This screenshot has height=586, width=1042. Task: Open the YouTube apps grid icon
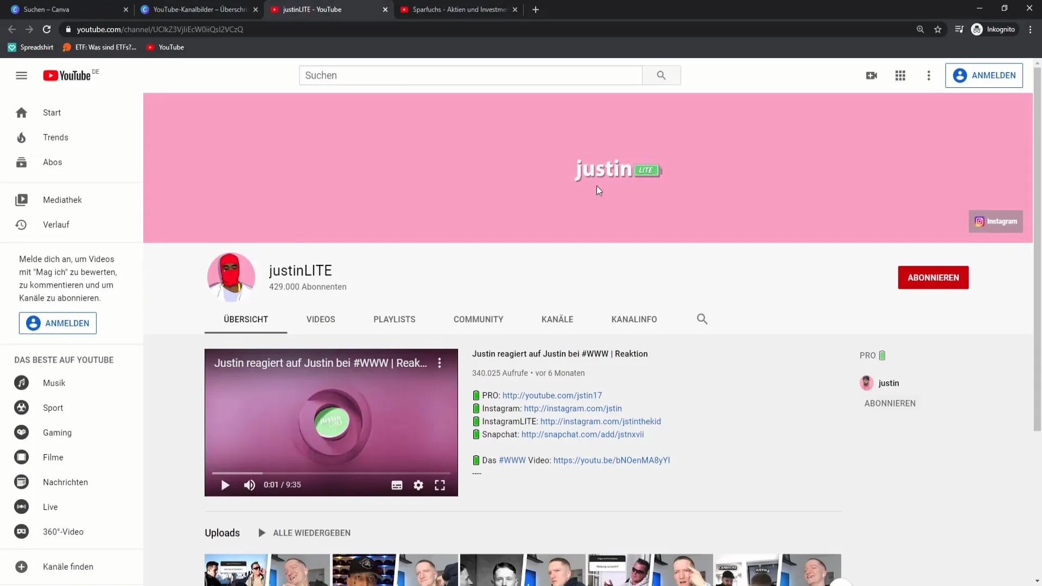(x=900, y=75)
